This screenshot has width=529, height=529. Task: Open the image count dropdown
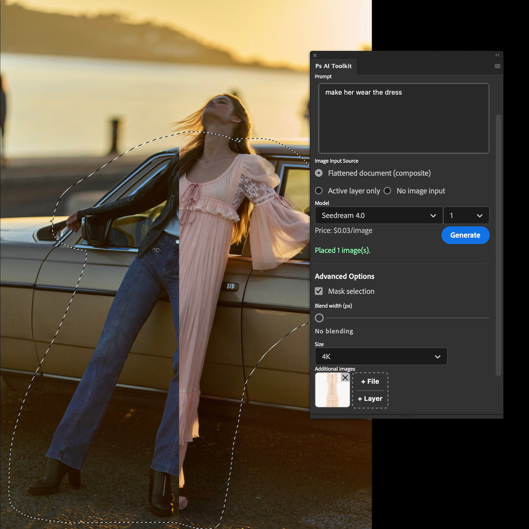click(466, 215)
